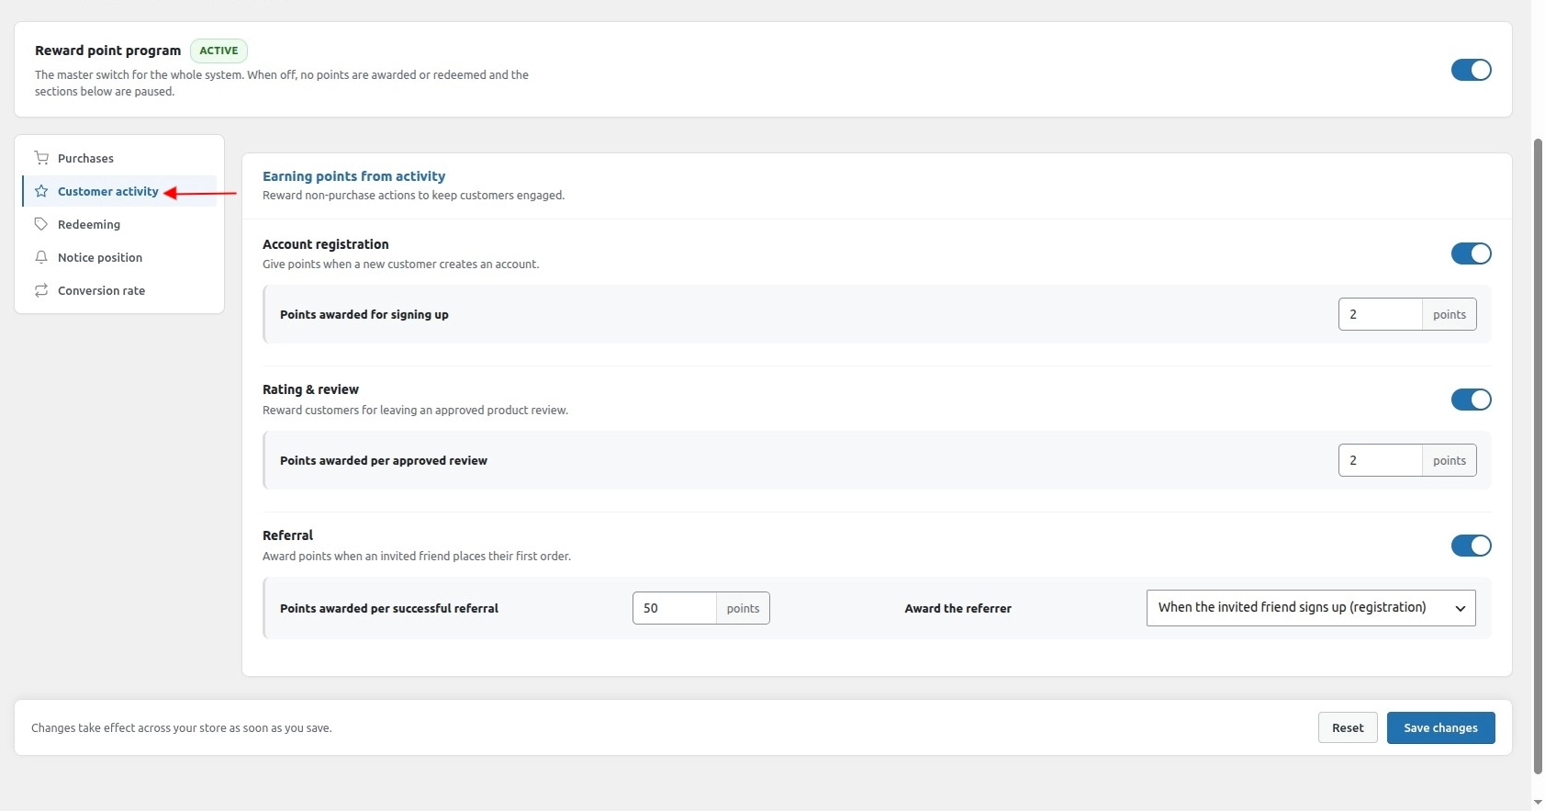Click the Referral section title

click(x=287, y=535)
